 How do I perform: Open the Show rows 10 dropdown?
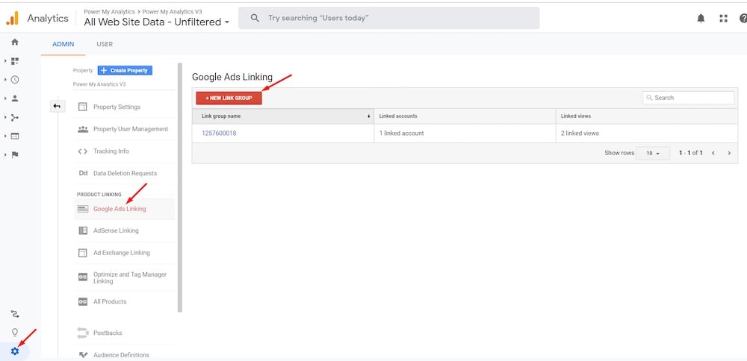[x=653, y=153]
